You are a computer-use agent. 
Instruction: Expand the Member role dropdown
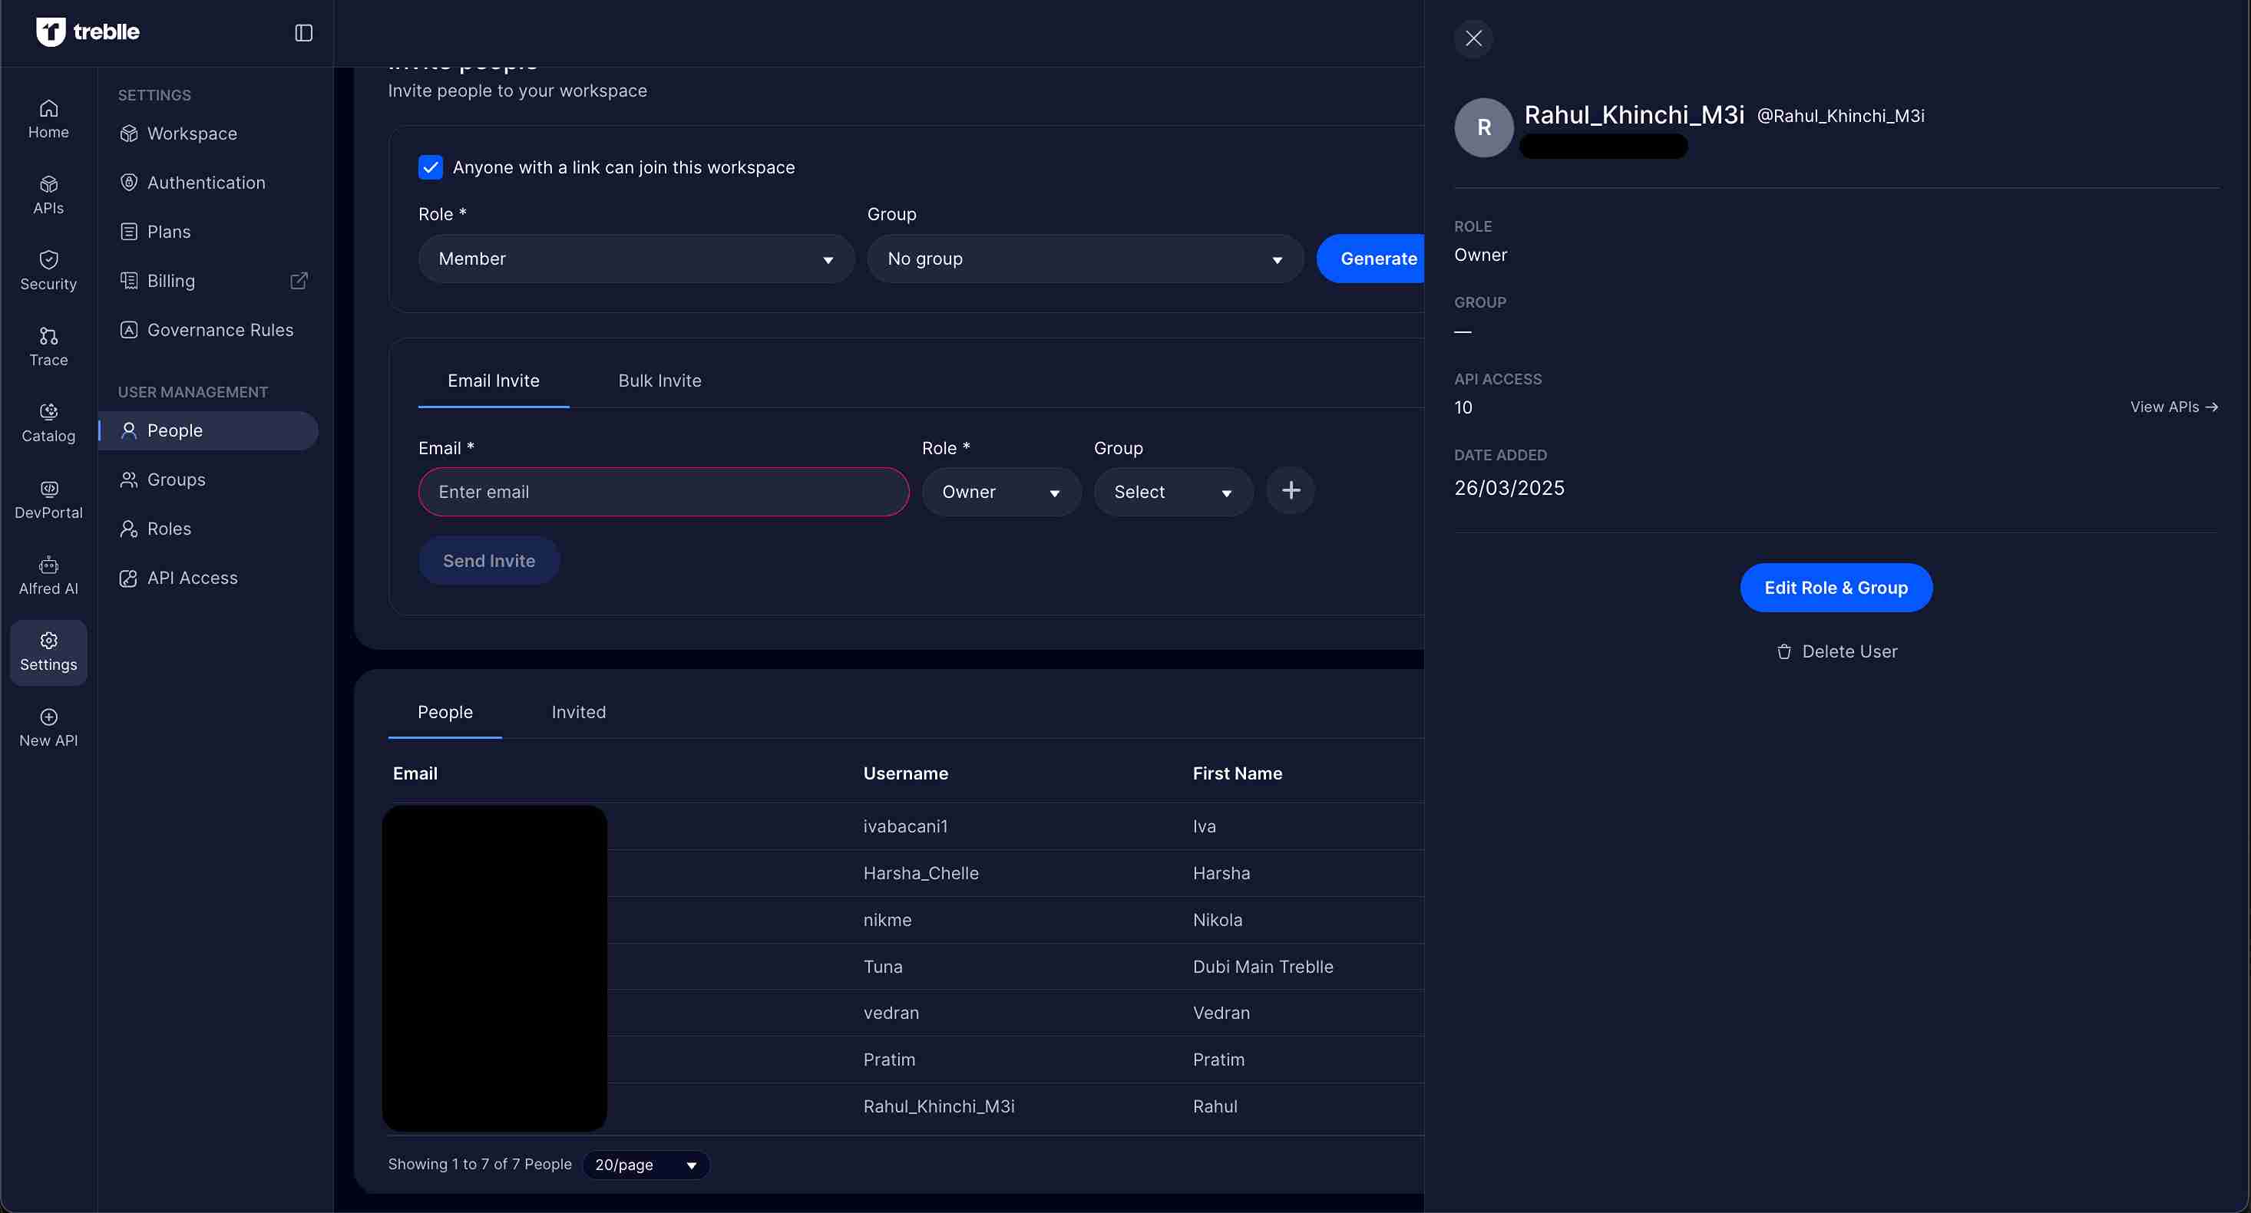pos(635,259)
